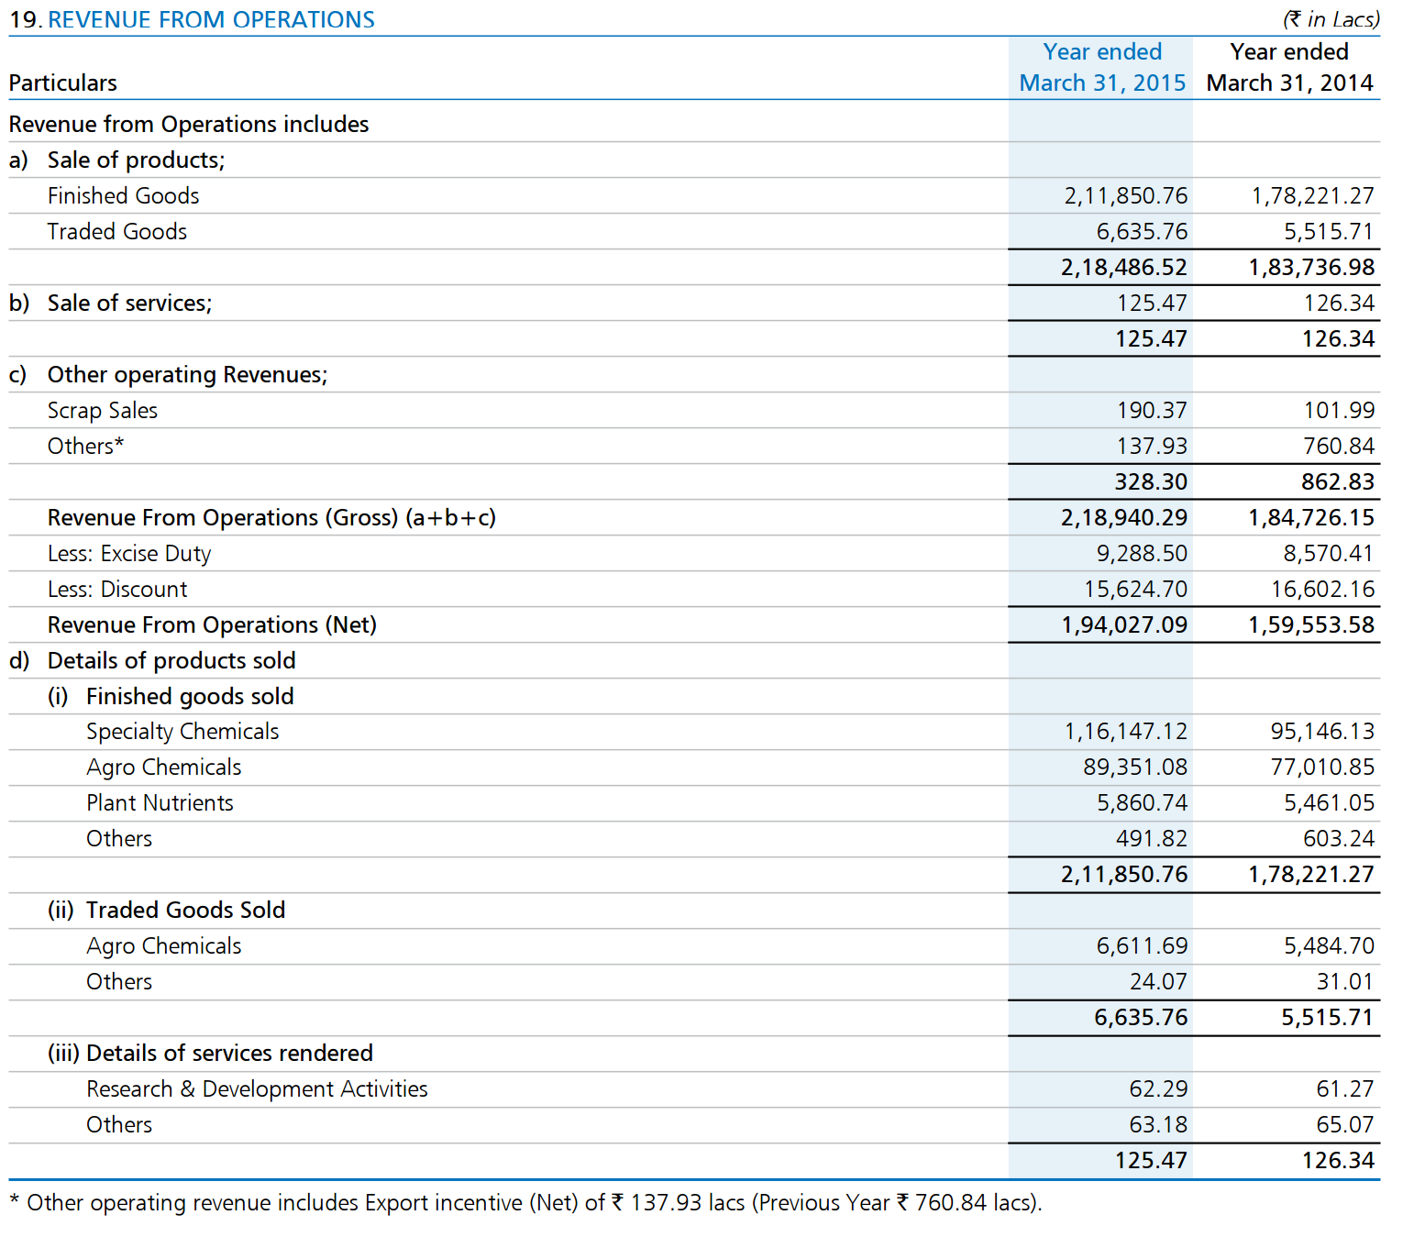Select 'Details of services rendered' label

point(229,1053)
